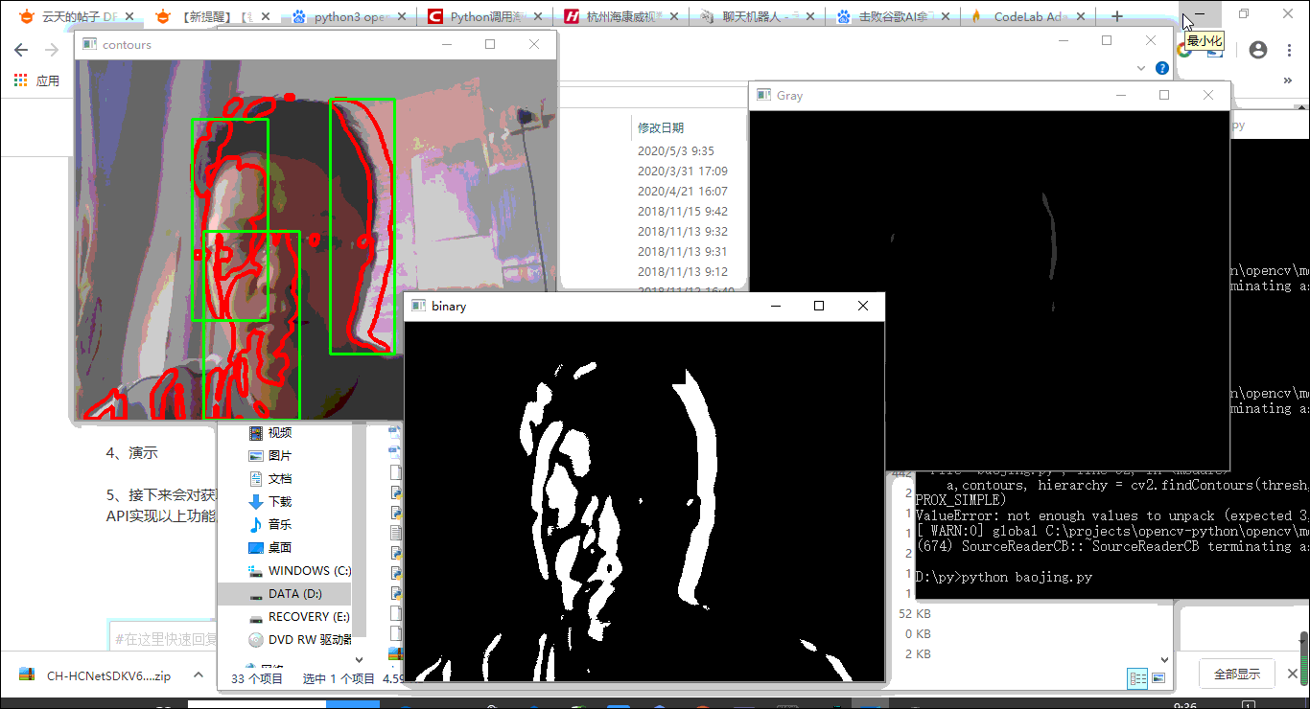
Task: Click the 全部显示 button
Action: coord(1237,674)
